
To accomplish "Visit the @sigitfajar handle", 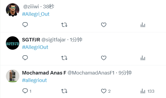I will point(54,40).
